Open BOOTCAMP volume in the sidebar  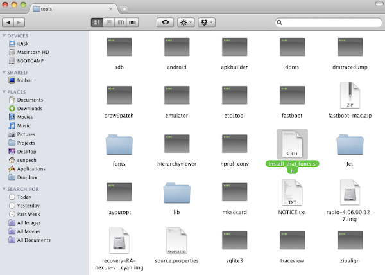coord(26,61)
